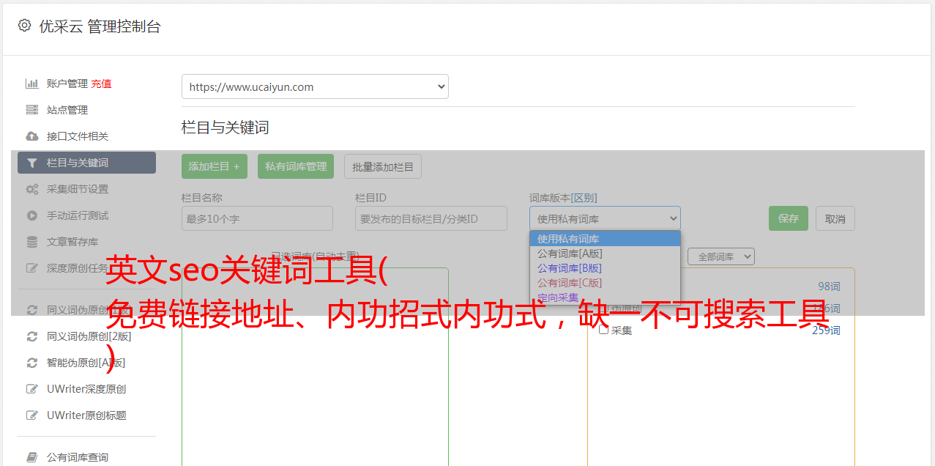The height and width of the screenshot is (466, 935).
Task: Choose 公有词库[A版] option
Action: (x=605, y=254)
